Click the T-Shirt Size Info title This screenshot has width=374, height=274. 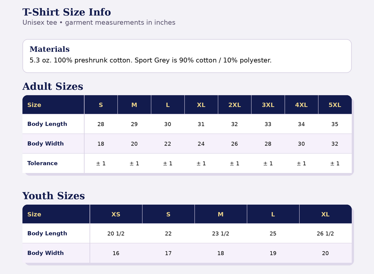coord(67,12)
